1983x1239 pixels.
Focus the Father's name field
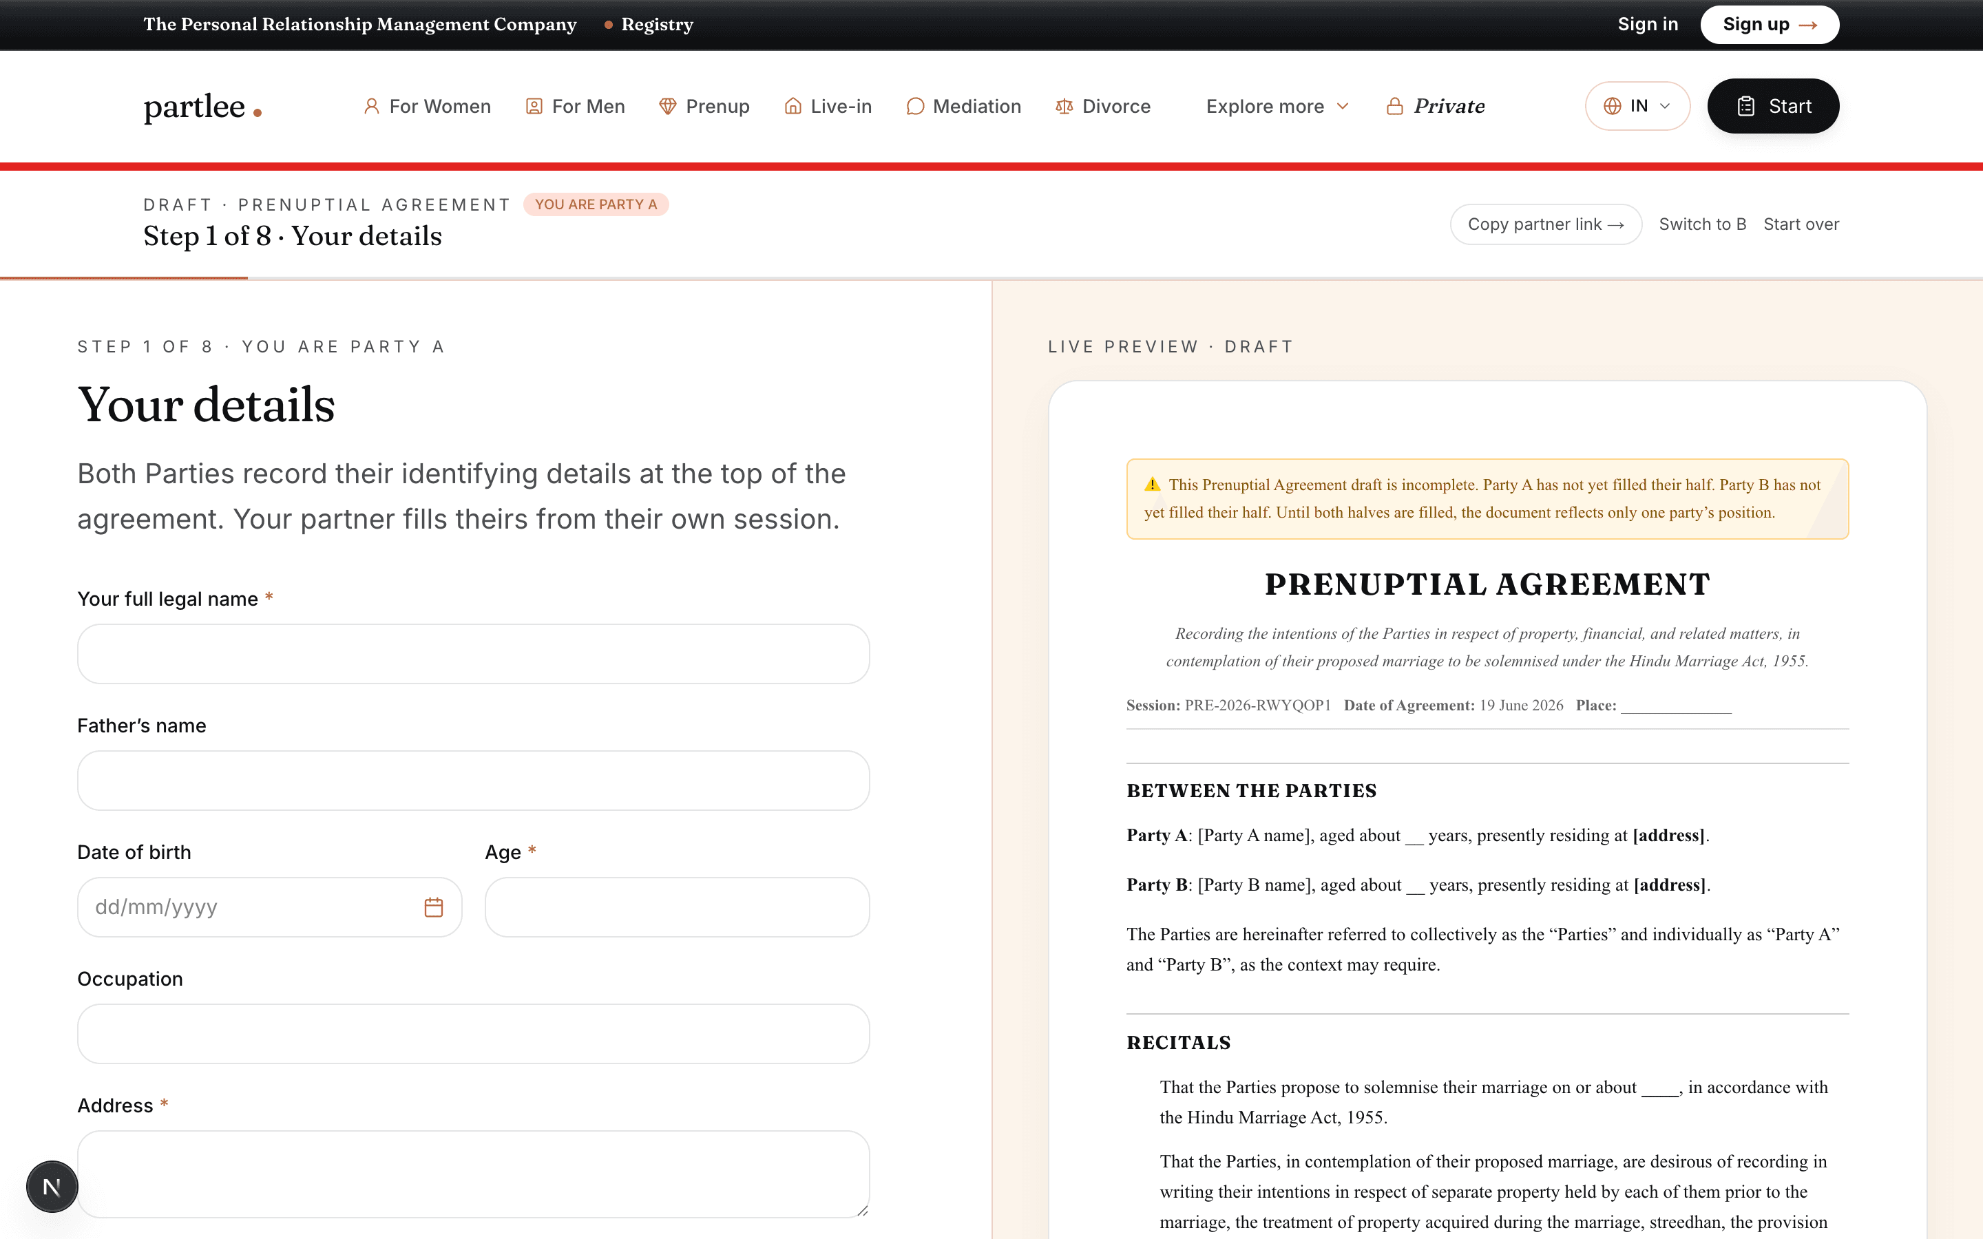tap(474, 781)
